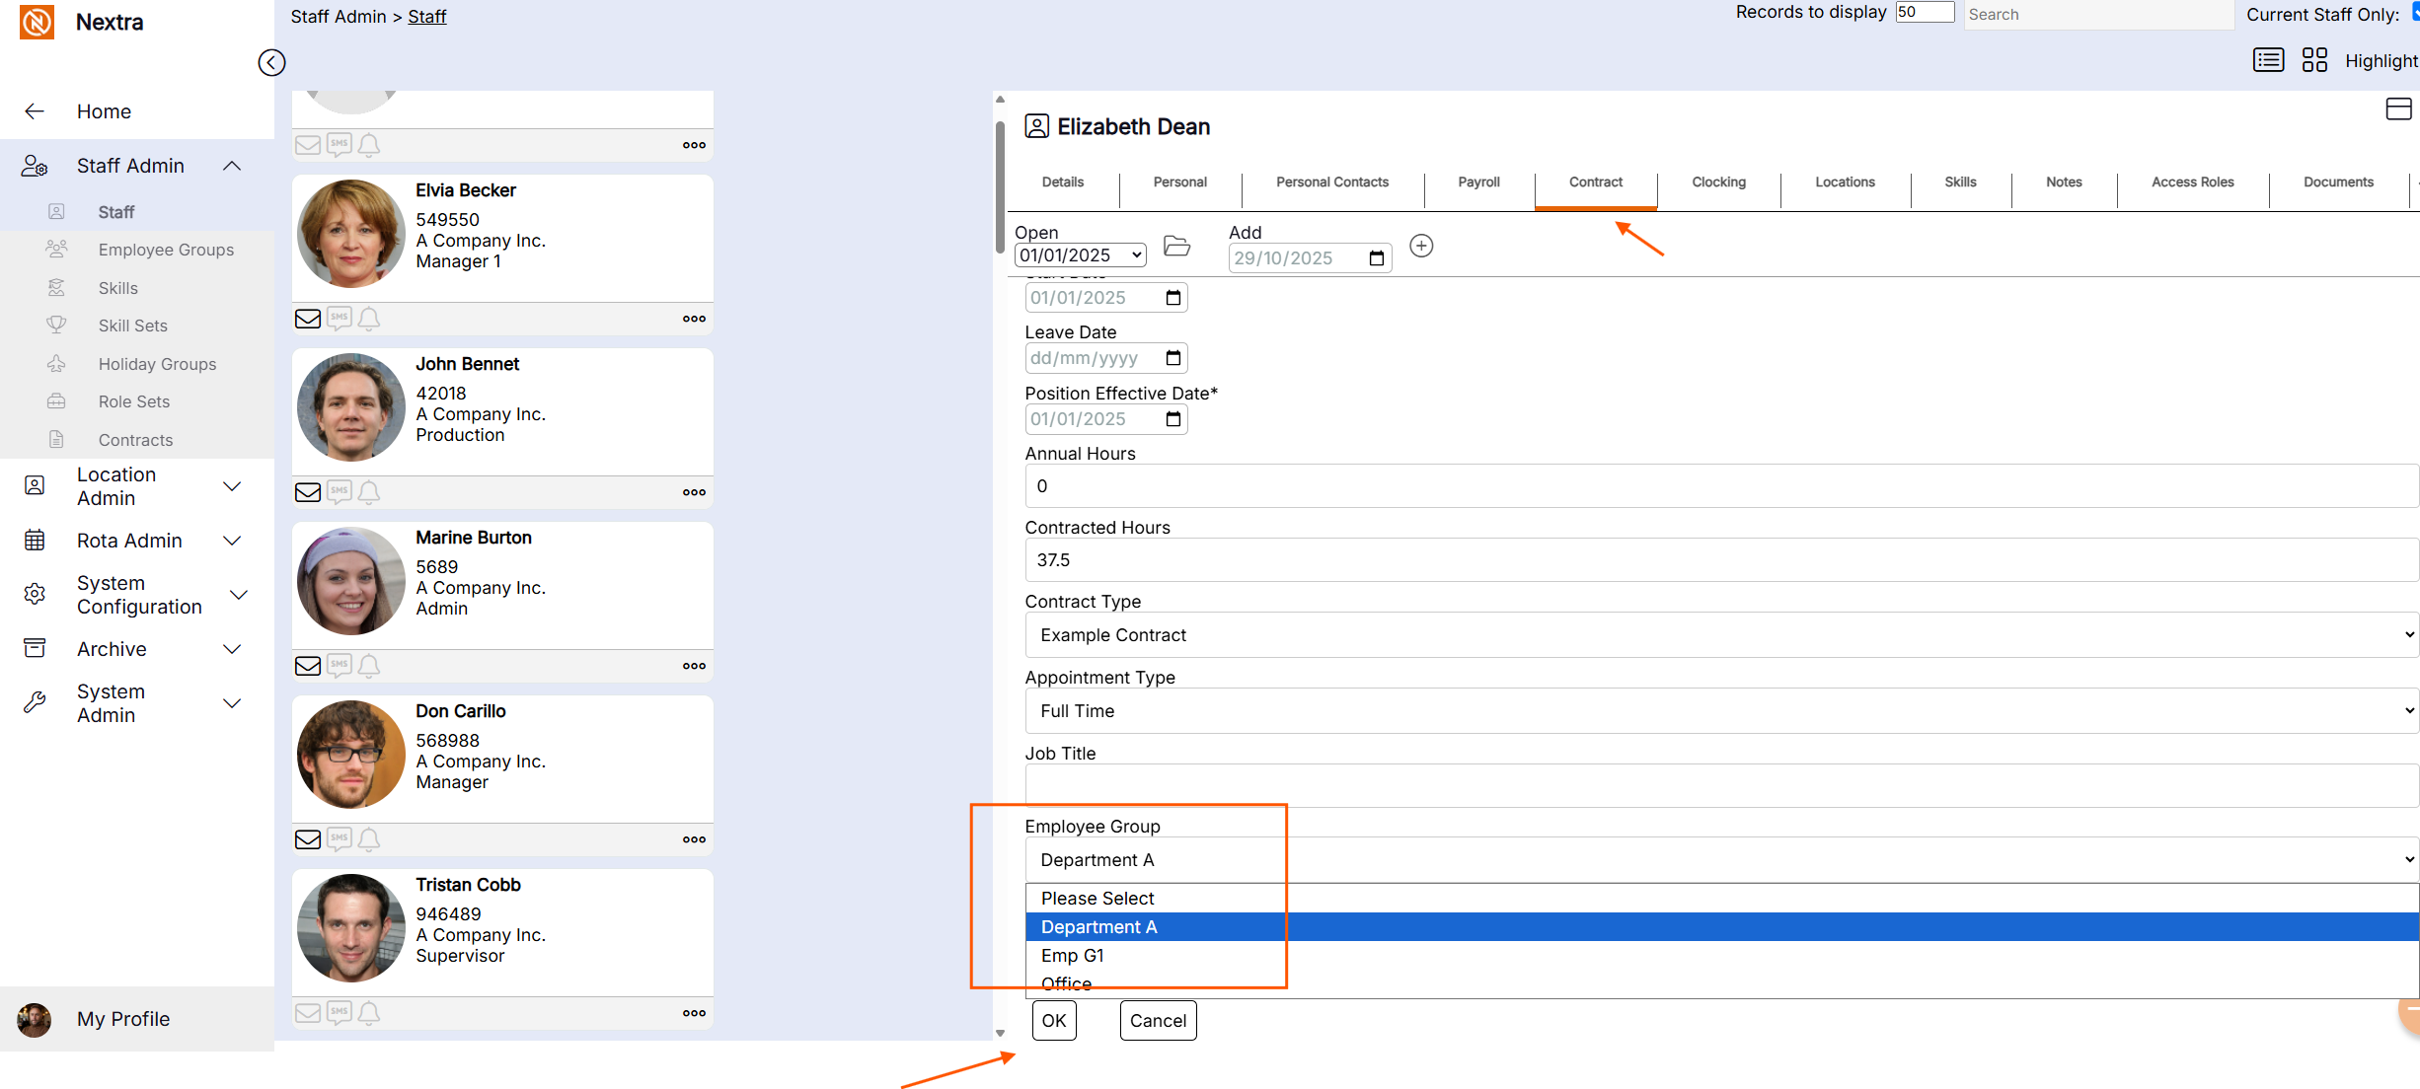Click the open contract folder icon
Screen dimensions: 2420x1089
click(1176, 247)
